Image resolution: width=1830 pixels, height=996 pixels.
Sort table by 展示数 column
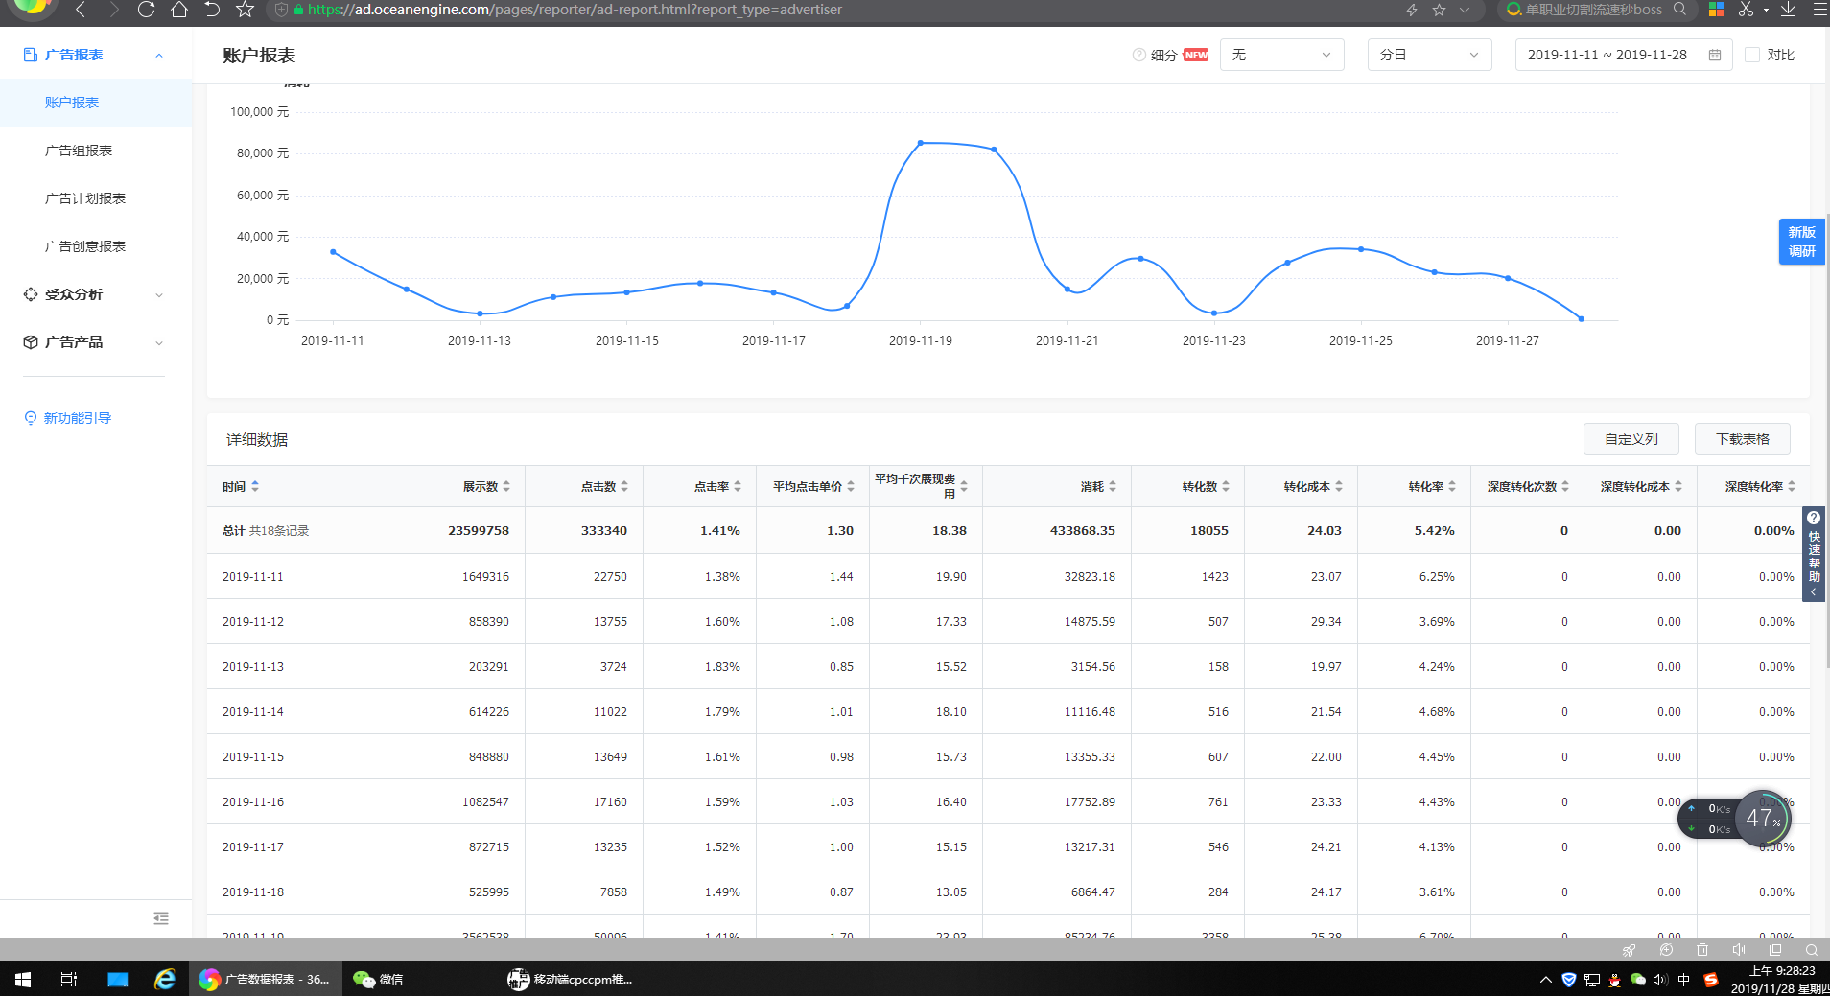tap(506, 487)
